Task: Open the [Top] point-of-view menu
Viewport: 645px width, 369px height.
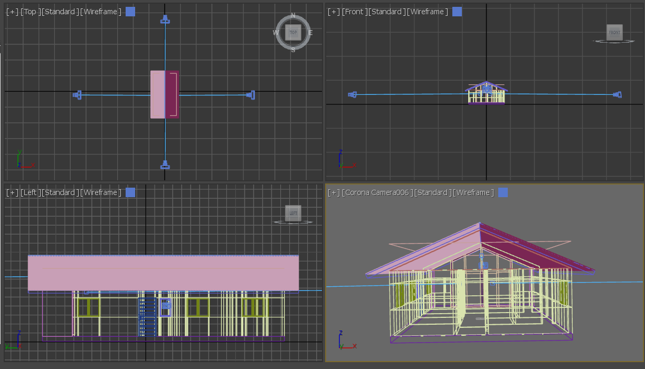Action: 30,12
